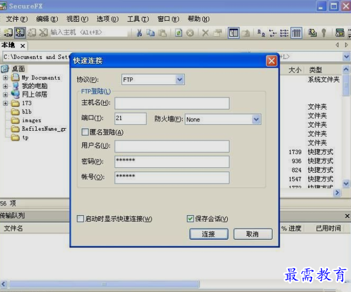
Task: Click the key agent toolbar icon
Action: [324, 33]
